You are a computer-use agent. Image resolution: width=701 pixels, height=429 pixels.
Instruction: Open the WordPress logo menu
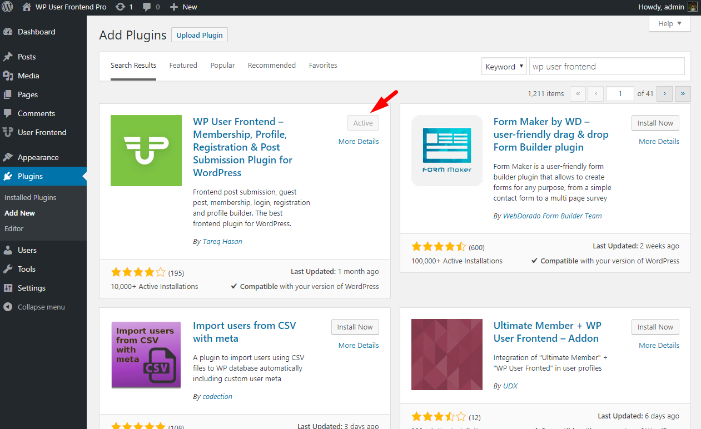(8, 7)
